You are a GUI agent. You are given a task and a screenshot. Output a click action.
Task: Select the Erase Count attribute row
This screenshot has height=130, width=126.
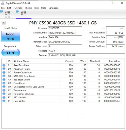61,83
